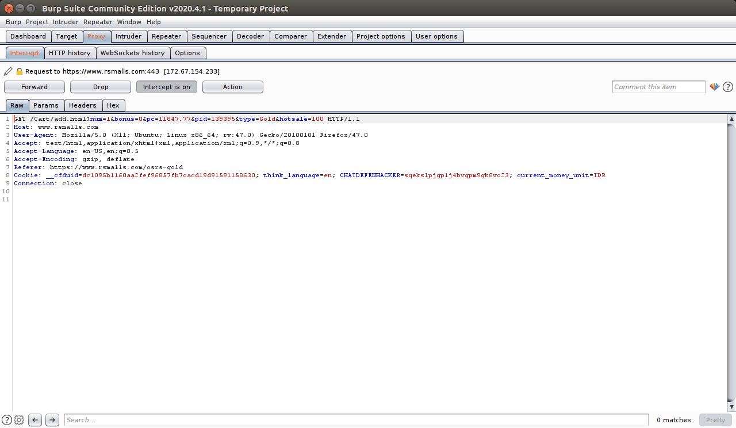
Task: Open the colorful highlighter icon beside the comment field
Action: (715, 86)
